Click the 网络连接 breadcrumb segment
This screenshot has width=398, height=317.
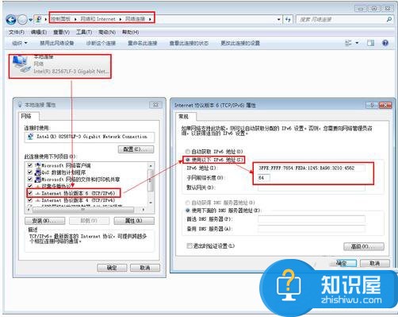[135, 19]
